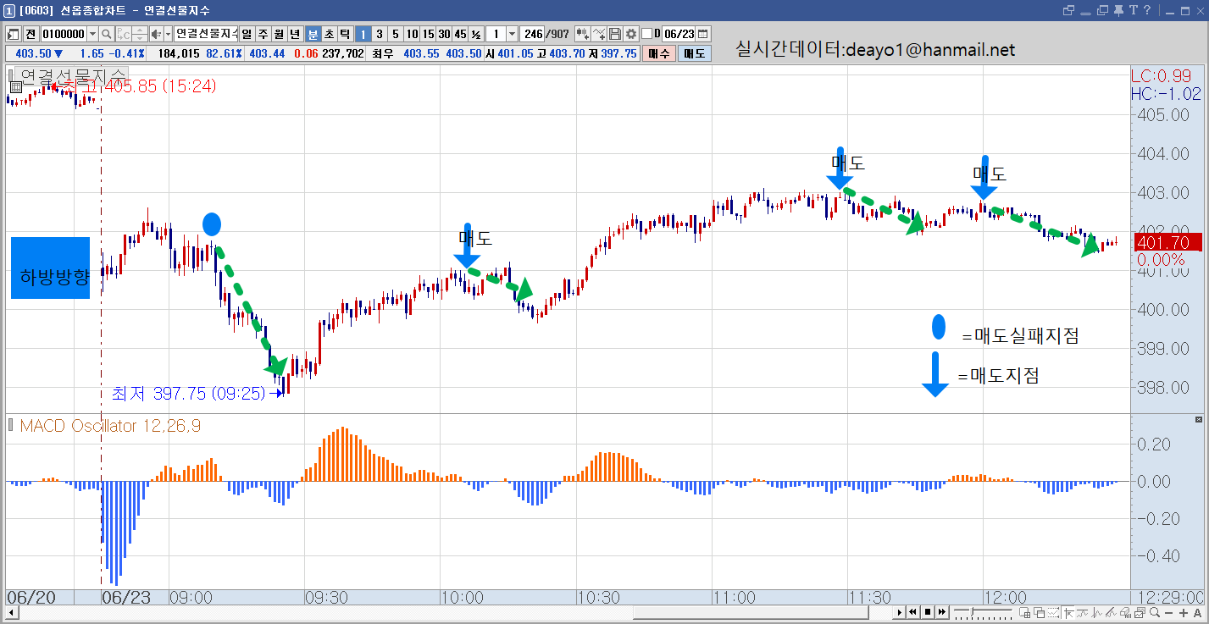Click the 매수 (buy) button
Viewport: 1209px width, 624px height.
tap(658, 53)
